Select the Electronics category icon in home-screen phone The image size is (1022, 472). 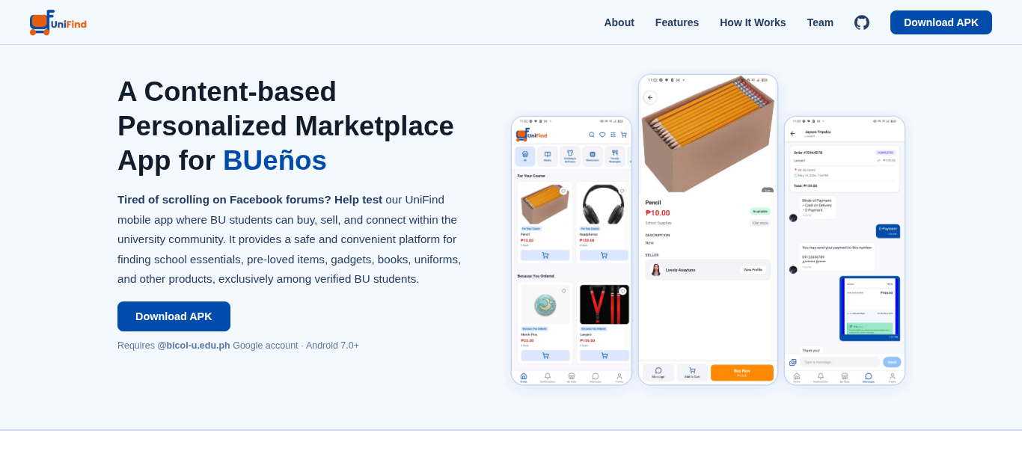(593, 156)
